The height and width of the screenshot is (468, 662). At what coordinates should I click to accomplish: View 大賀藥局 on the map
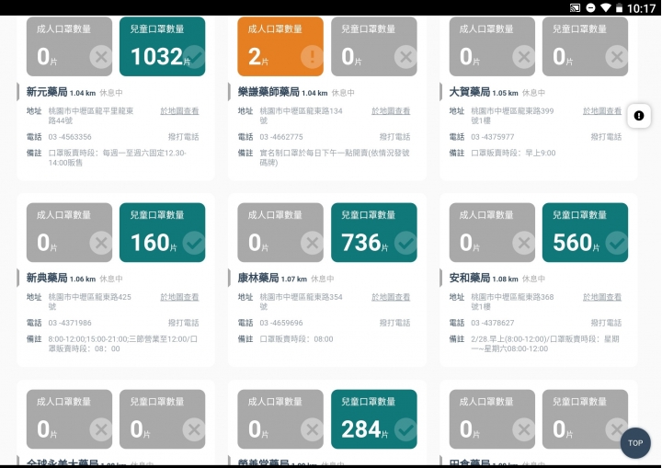coord(602,110)
